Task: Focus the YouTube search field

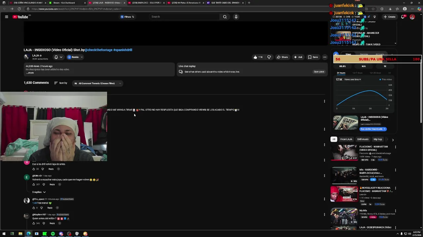Action: (184, 17)
